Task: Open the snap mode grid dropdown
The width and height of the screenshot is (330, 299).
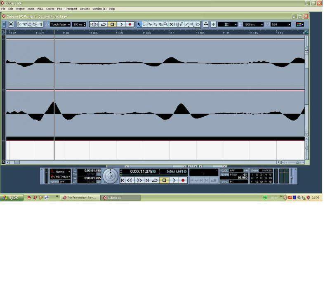Action: point(228,24)
